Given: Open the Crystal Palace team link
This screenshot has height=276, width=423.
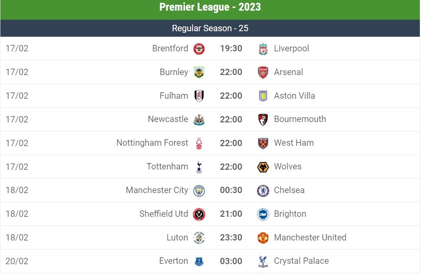Looking at the screenshot, I should pyautogui.click(x=301, y=261).
